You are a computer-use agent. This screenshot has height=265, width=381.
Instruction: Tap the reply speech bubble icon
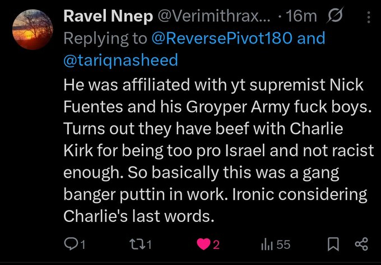72,244
